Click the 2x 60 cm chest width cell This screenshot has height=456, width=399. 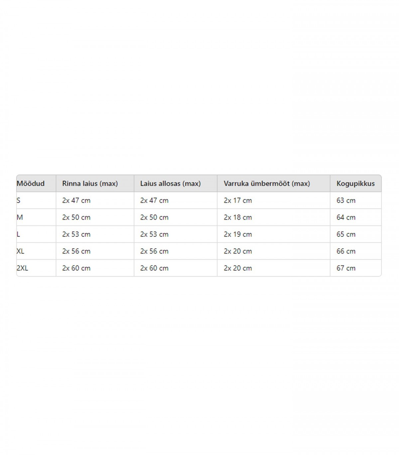tap(76, 268)
